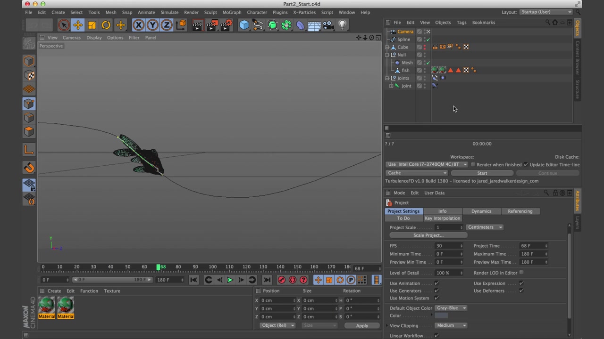Image resolution: width=604 pixels, height=339 pixels.
Task: Switch to the Dynamics tab
Action: (x=481, y=211)
